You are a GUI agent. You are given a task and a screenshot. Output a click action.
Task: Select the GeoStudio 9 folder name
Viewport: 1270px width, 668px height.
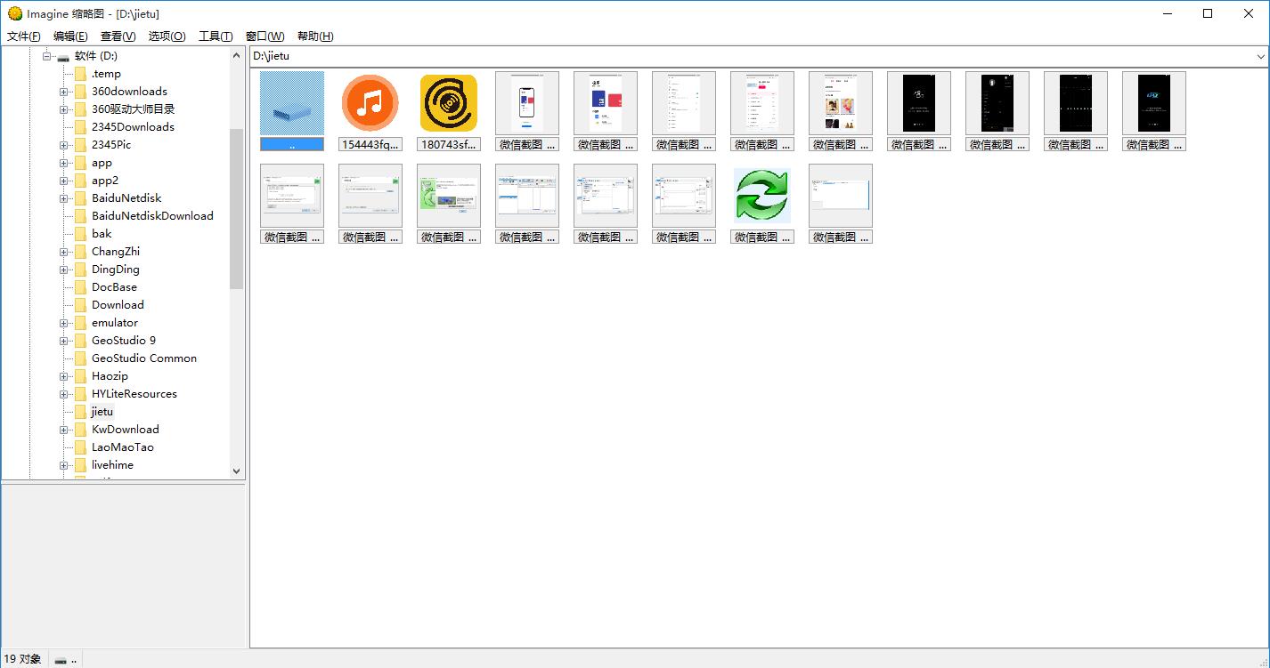click(124, 341)
